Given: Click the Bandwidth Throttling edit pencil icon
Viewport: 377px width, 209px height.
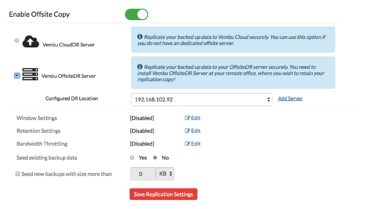Looking at the screenshot, I should point(188,144).
